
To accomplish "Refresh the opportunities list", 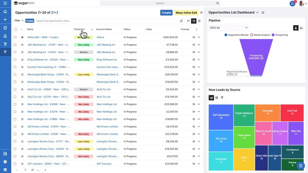I will [x=181, y=21].
